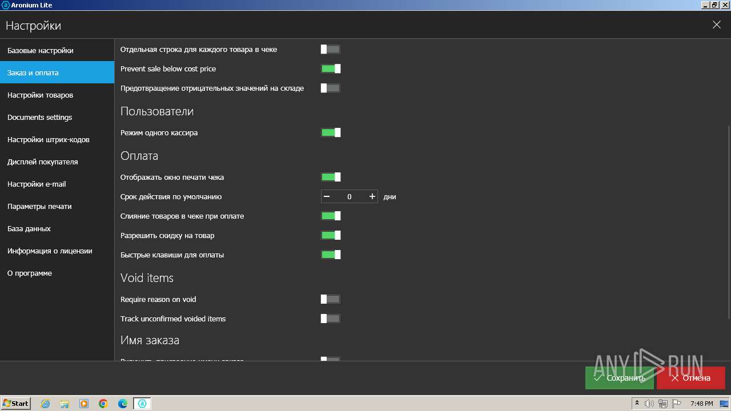Open Google Chrome from the taskbar
The height and width of the screenshot is (411, 731).
click(103, 404)
